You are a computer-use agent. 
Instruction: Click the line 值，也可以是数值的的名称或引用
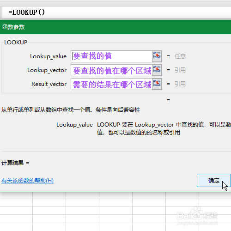coord(139,132)
